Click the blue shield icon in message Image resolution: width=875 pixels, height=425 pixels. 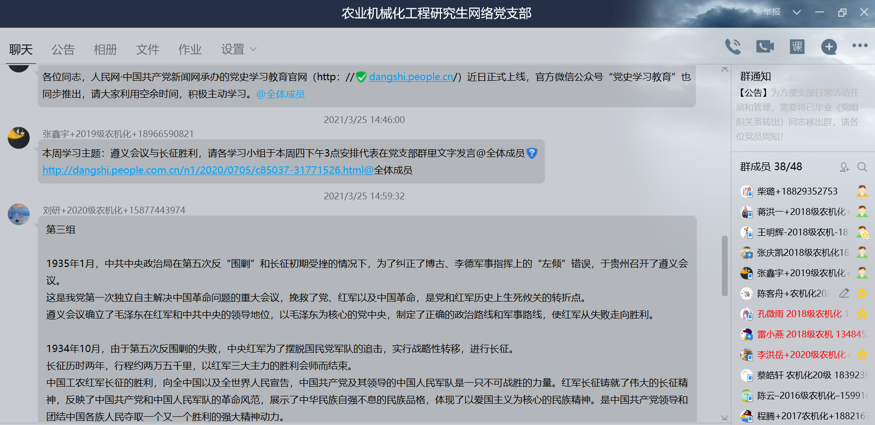532,153
